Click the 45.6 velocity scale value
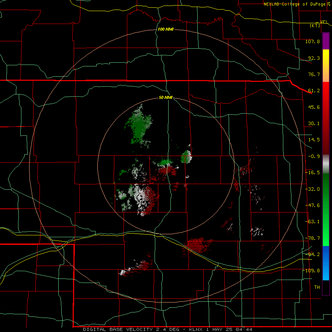332x332 pixels. 314,107
